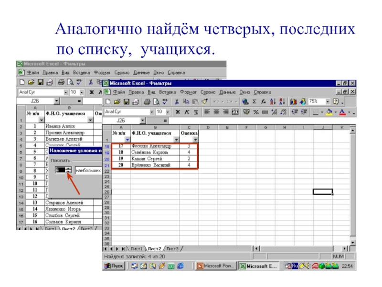
Task: Open the Оценка column filter dropdown
Action: click(x=195, y=140)
